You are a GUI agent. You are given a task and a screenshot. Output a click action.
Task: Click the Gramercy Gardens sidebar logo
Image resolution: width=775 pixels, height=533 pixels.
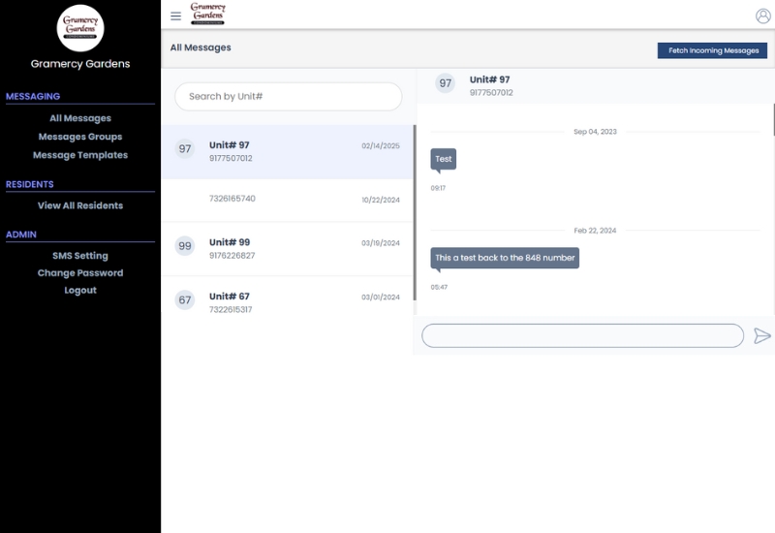[80, 28]
